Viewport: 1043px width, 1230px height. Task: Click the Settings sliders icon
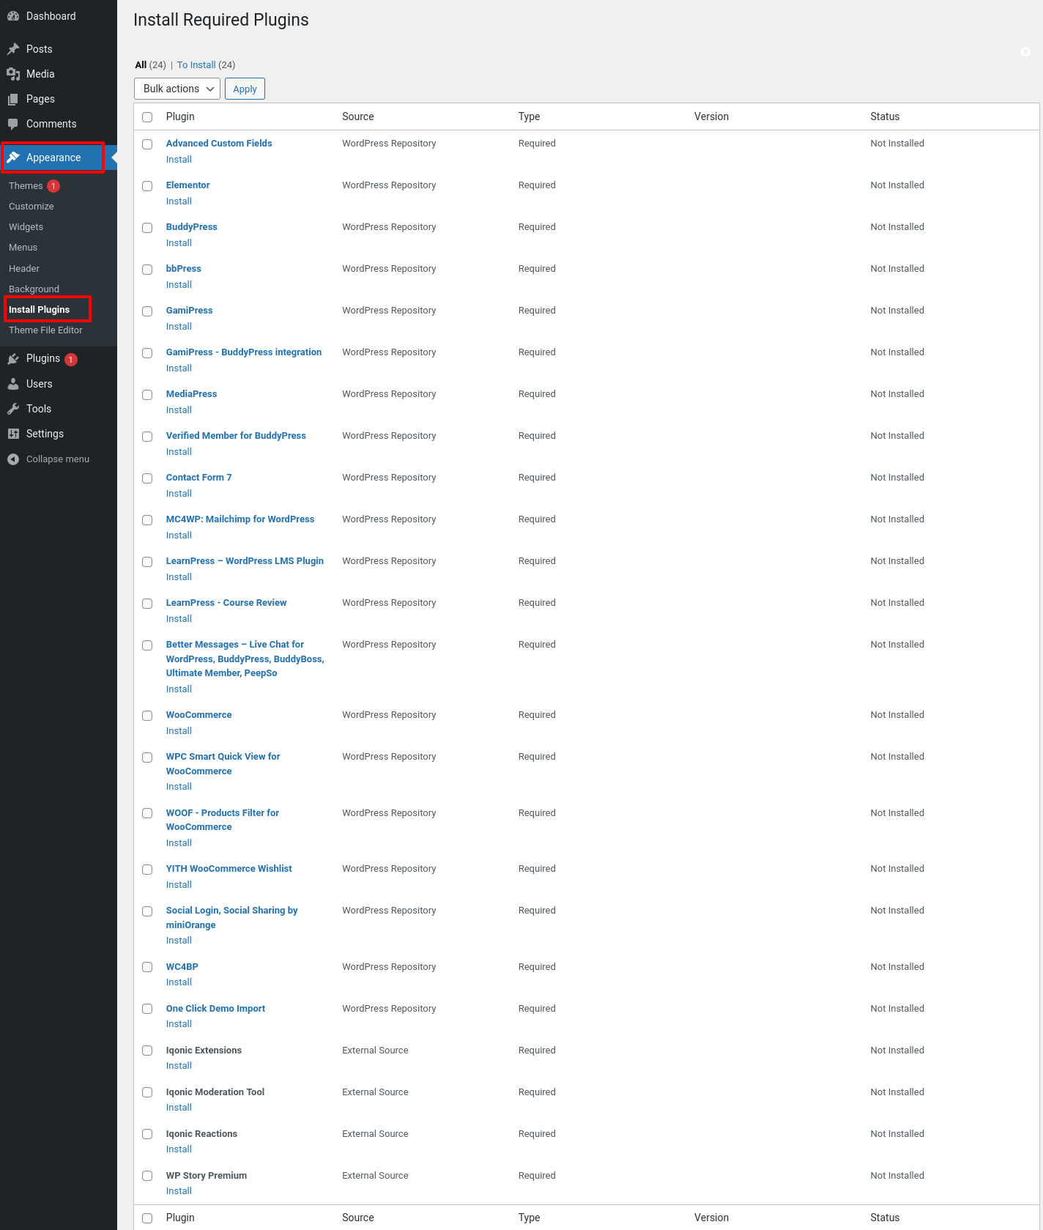(13, 434)
